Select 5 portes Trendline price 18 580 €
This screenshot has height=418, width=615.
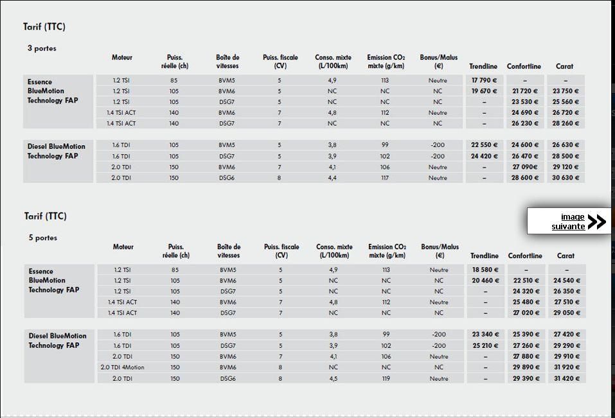tap(485, 270)
